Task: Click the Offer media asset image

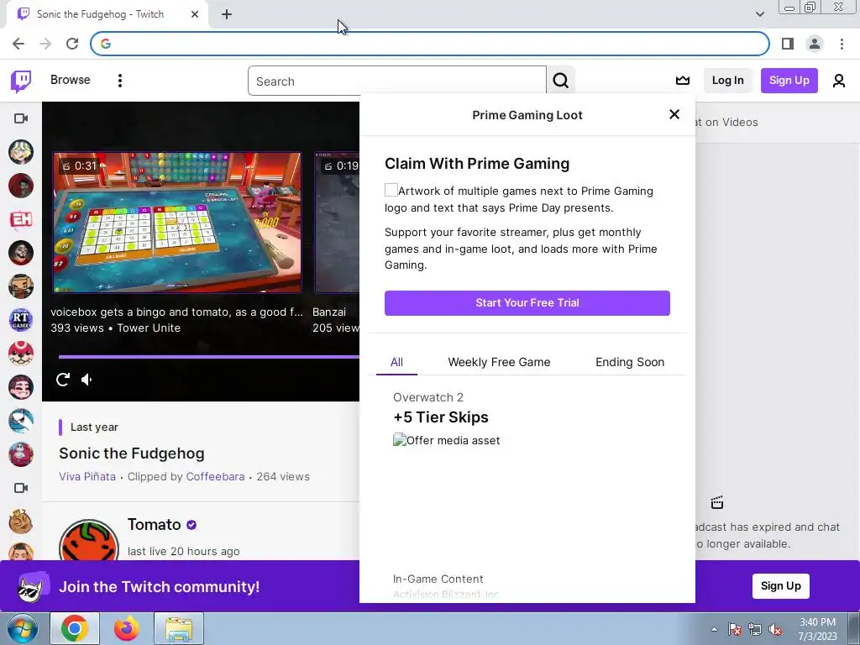Action: [x=447, y=440]
